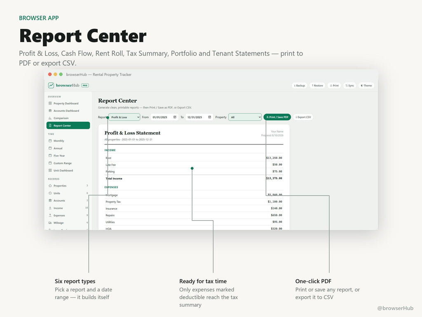The height and width of the screenshot is (317, 422).
Task: Click the Accounts Dashboard bank icon
Action: tap(50, 111)
